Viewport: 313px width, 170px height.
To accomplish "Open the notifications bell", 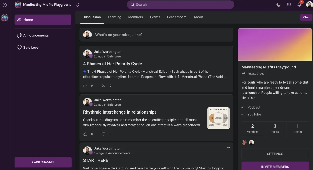I will 299,5.
